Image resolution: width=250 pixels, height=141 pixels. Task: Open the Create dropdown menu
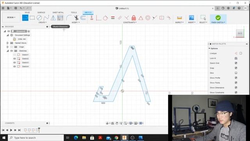pyautogui.click(x=43, y=23)
